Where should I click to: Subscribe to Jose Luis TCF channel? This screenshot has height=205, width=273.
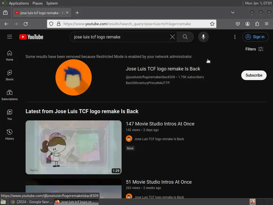point(254,75)
